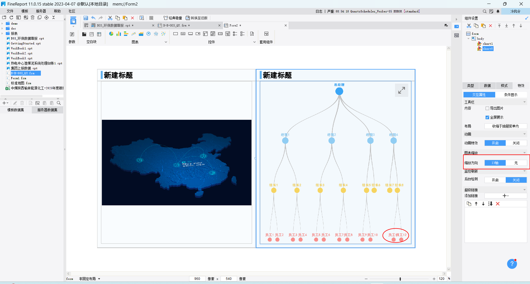Click the reusable components icon
The height and width of the screenshot is (284, 530).
point(266,34)
